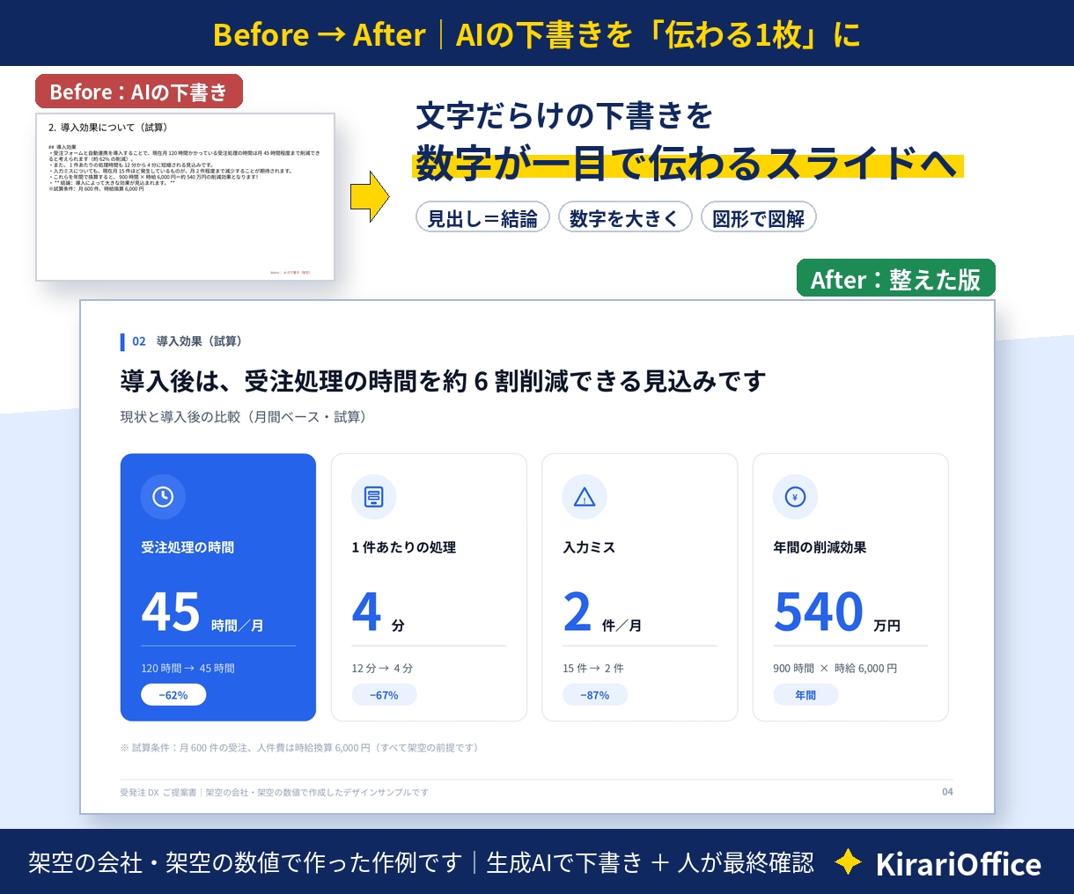Click the 入力ミス card label
Viewport: 1074px width, 894px height.
[x=589, y=547]
